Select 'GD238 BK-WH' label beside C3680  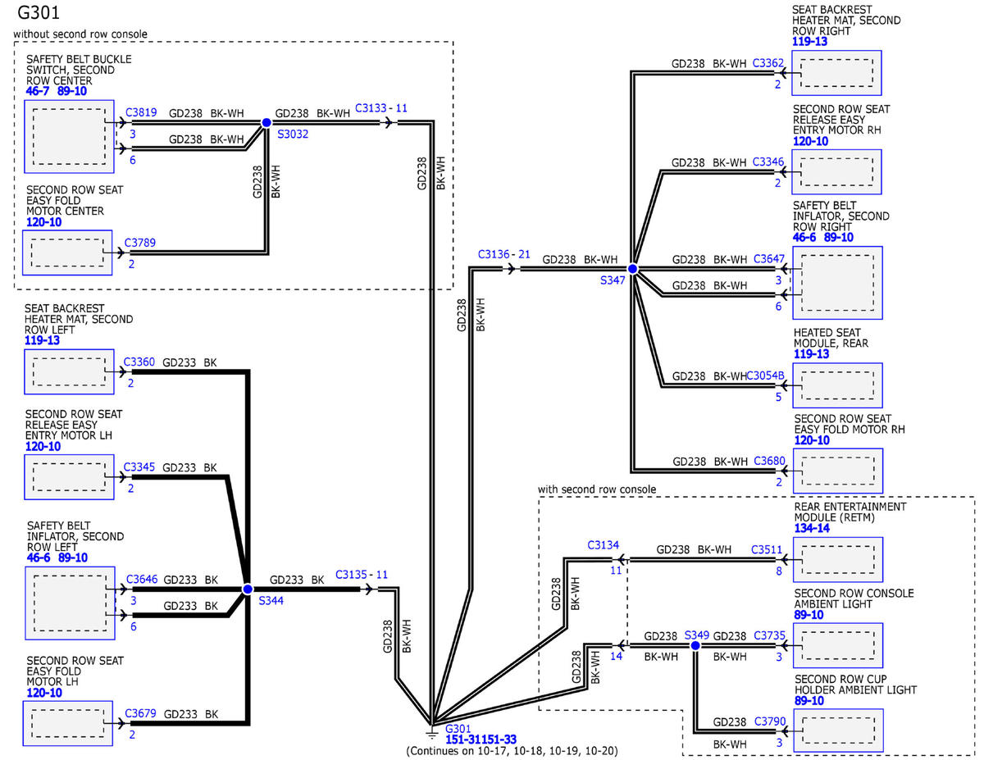tap(710, 462)
